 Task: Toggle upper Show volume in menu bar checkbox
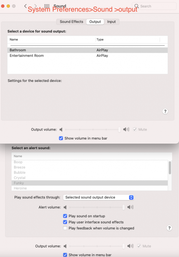pos(61,138)
